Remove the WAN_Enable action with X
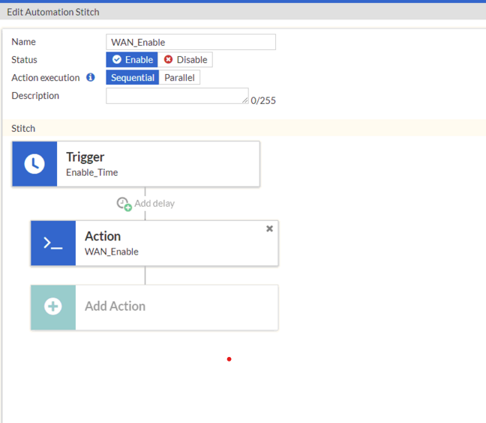486x423 pixels. pos(269,228)
